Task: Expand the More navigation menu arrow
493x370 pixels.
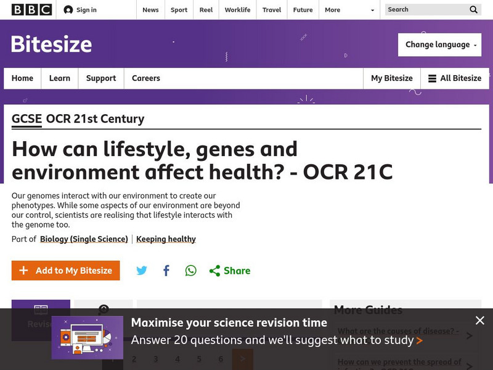Action: pos(372,10)
